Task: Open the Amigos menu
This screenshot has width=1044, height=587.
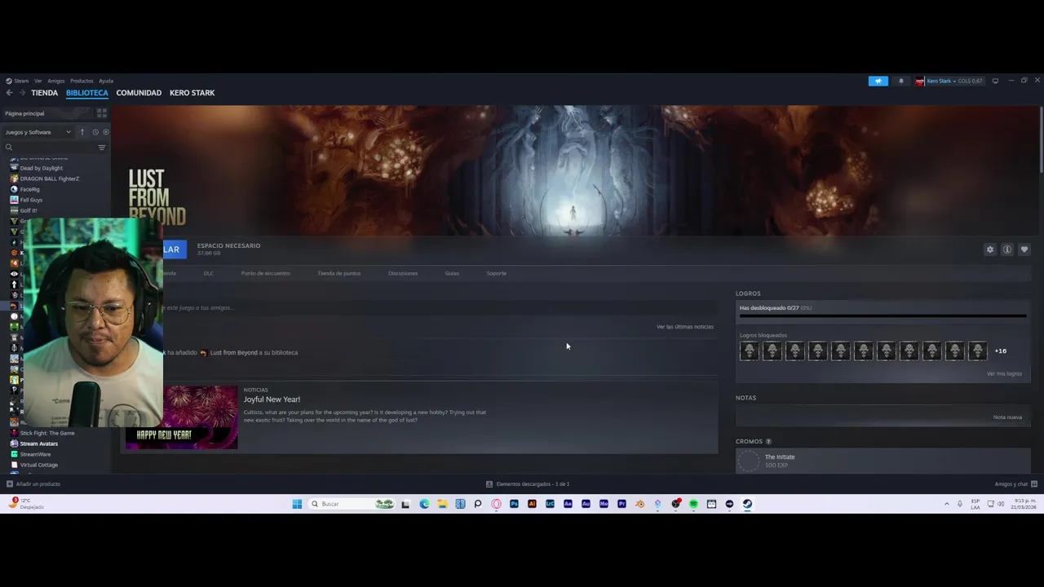Action: tap(55, 81)
